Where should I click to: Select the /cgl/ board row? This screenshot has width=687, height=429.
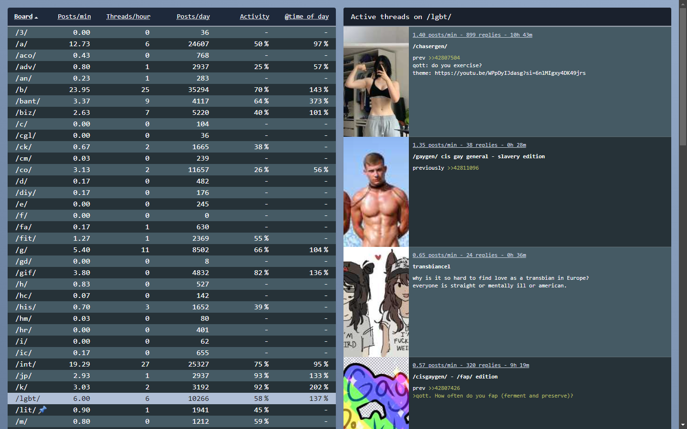pyautogui.click(x=172, y=135)
